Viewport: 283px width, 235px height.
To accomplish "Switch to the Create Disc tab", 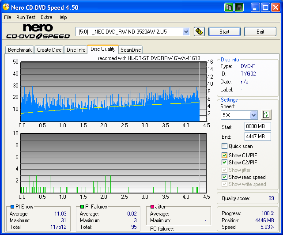I will pos(49,49).
